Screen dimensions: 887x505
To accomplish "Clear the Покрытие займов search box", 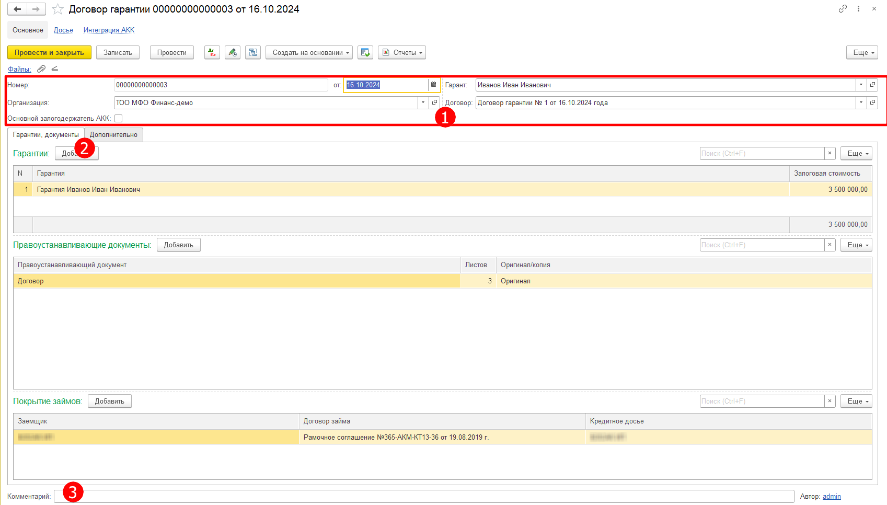I will [830, 401].
